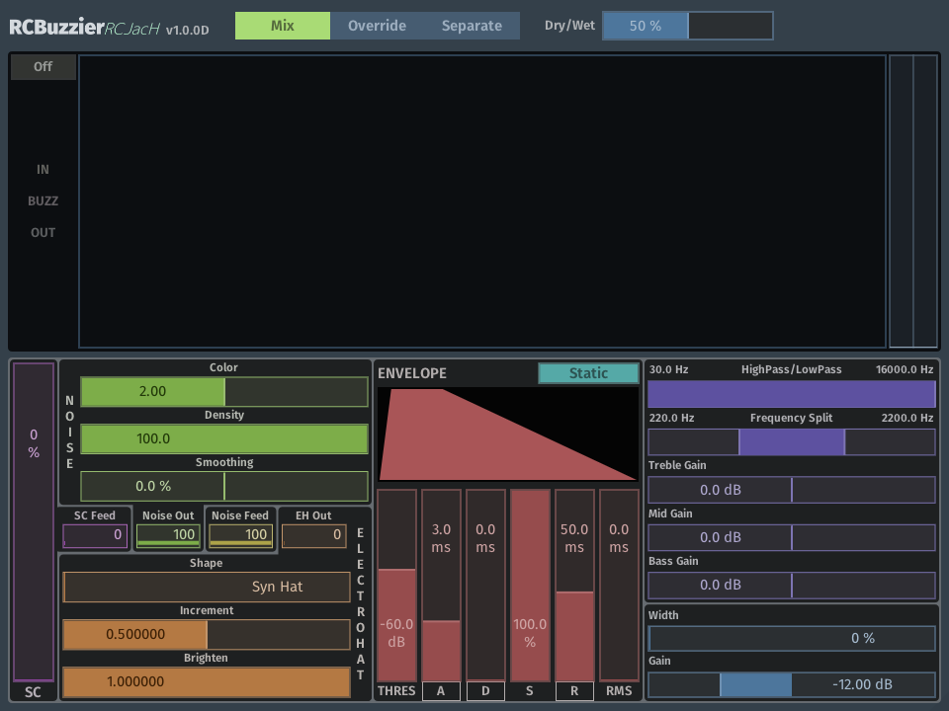Adjust the Frequency Split range slider
The height and width of the screenshot is (711, 949).
click(792, 442)
